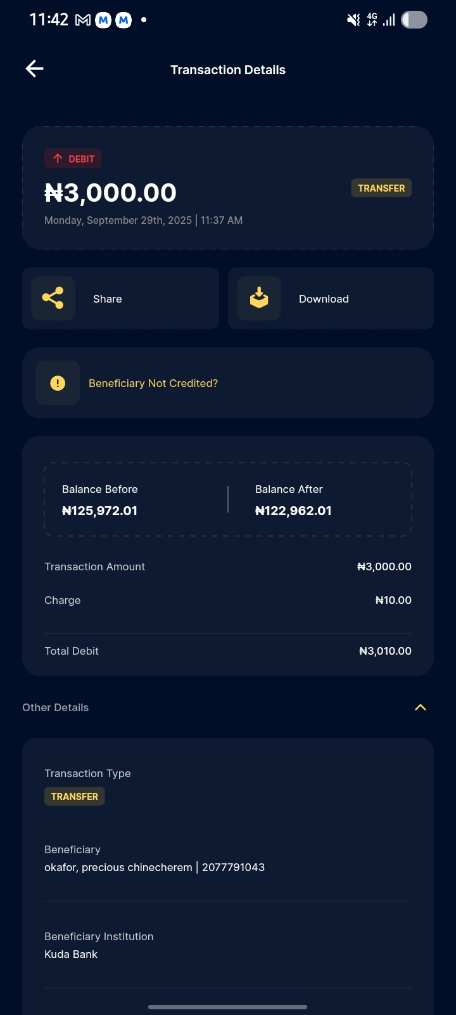Tap the Share button label
456x1015 pixels.
tap(108, 299)
